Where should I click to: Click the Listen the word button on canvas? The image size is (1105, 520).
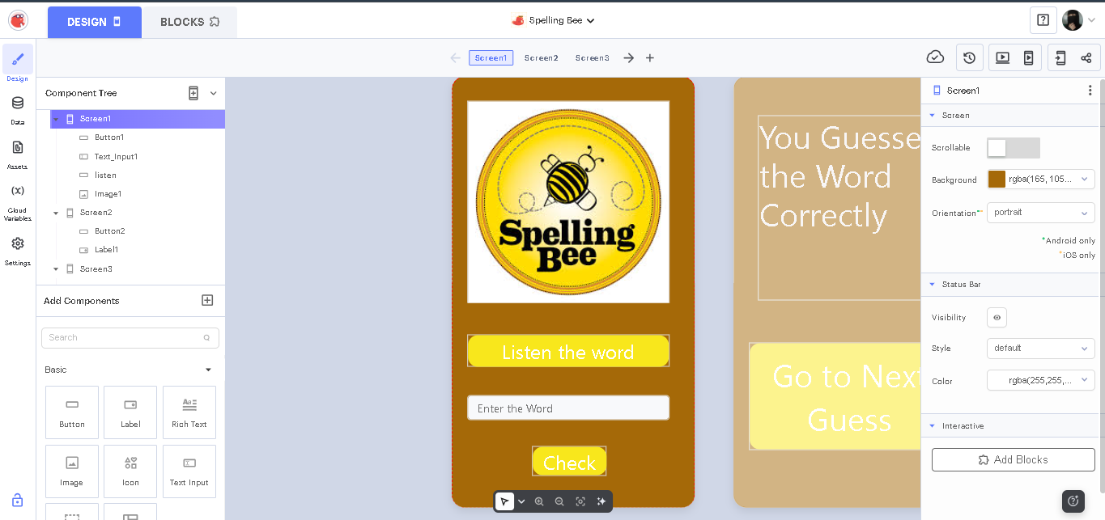[568, 351]
